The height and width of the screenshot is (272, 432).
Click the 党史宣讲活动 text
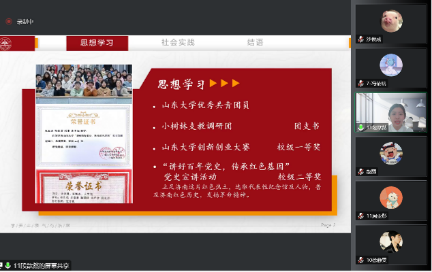pyautogui.click(x=190, y=177)
